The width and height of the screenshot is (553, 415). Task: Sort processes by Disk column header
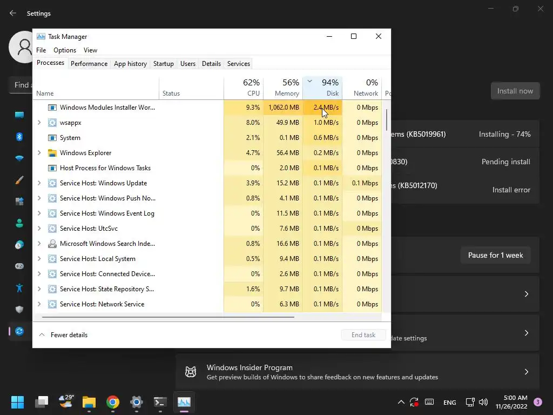322,88
